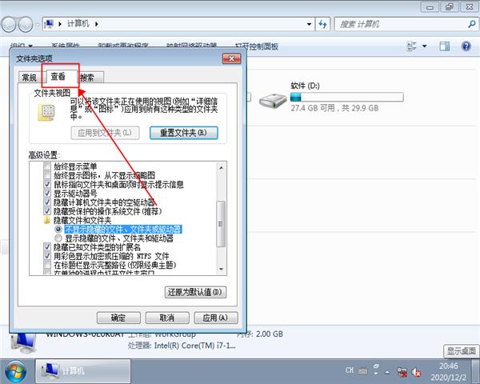Show hidden tray icons arrow

coord(387,372)
